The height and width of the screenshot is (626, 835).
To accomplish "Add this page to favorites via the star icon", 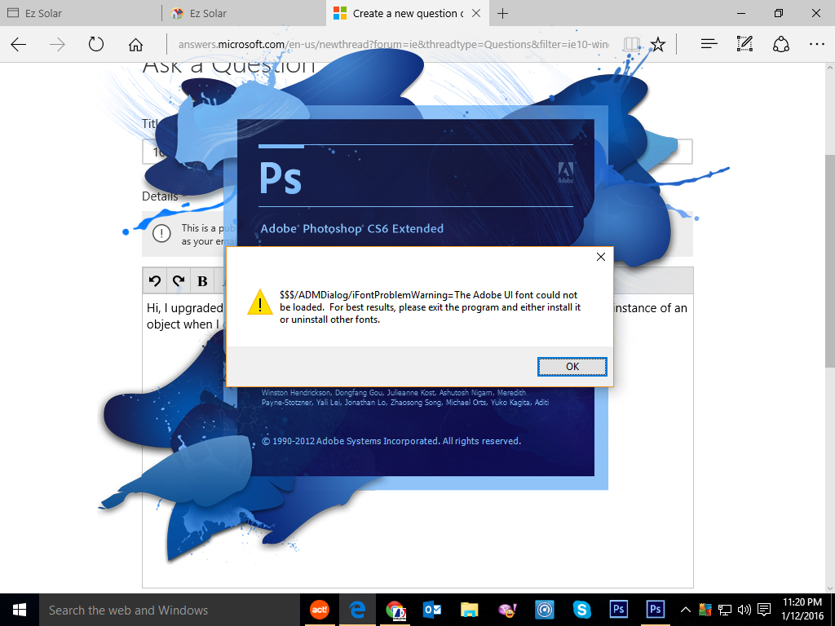I will click(657, 45).
